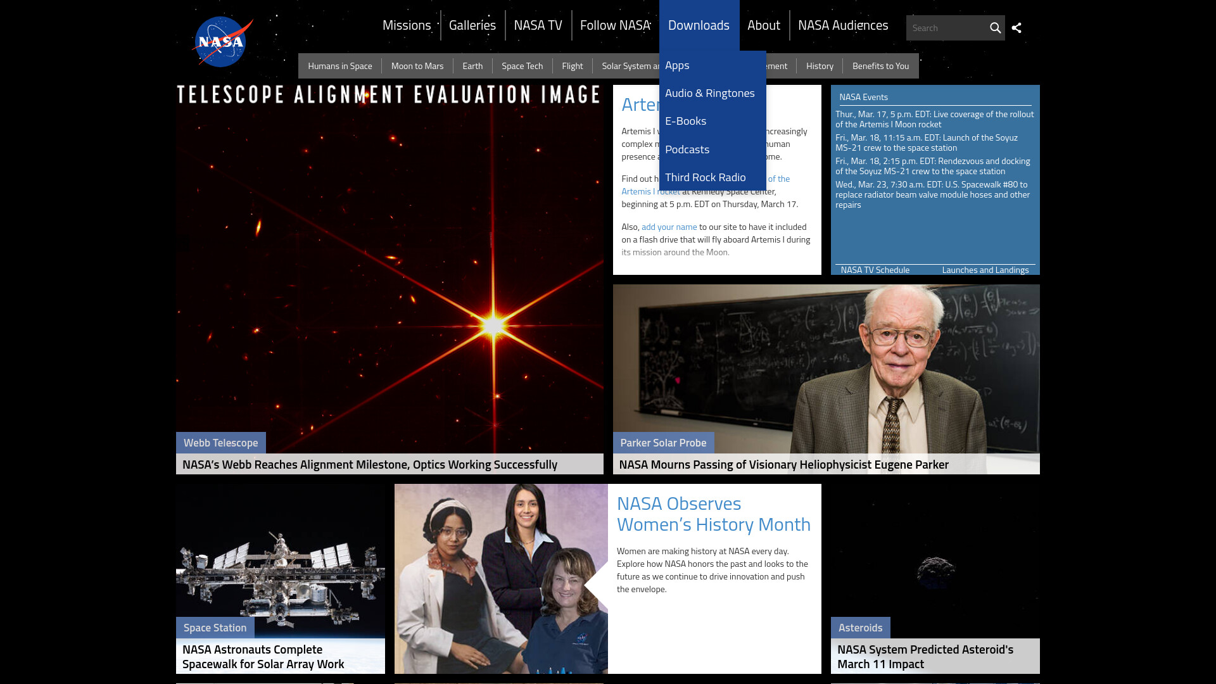Go to Space Tech topic
Screen dimensions: 1216x684
point(522,66)
